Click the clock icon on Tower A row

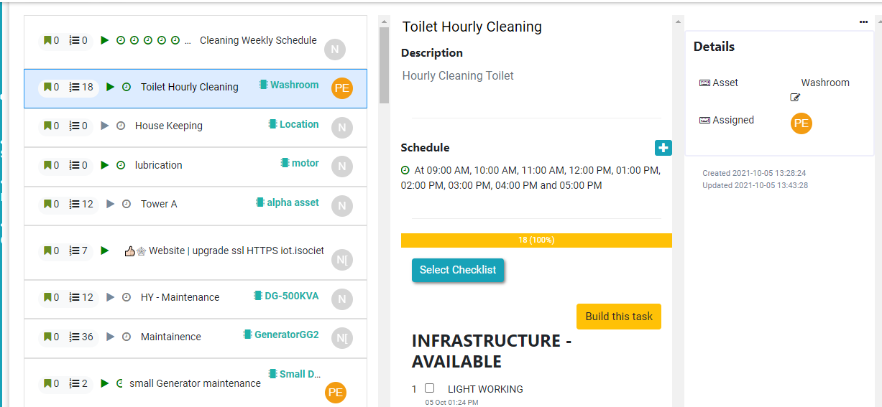point(127,204)
